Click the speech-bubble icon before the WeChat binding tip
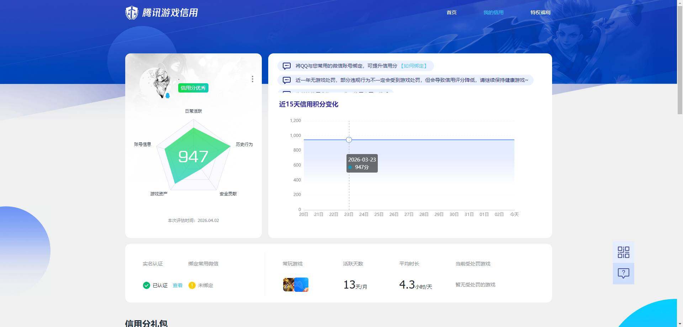This screenshot has width=683, height=327. (x=286, y=66)
